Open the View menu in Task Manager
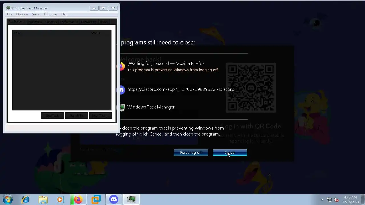Screen dimensions: 365x205 click(36, 14)
